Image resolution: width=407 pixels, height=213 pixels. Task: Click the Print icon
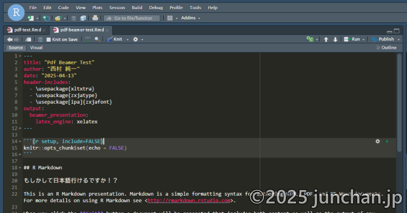(x=95, y=18)
